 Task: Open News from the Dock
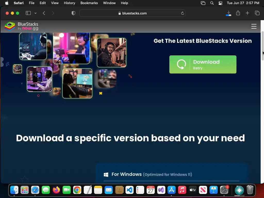click(x=203, y=190)
